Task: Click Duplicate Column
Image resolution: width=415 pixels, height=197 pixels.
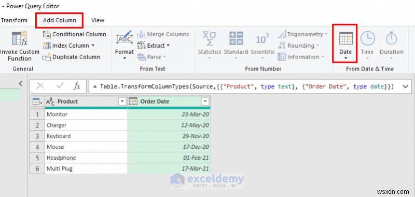Action: tap(72, 57)
